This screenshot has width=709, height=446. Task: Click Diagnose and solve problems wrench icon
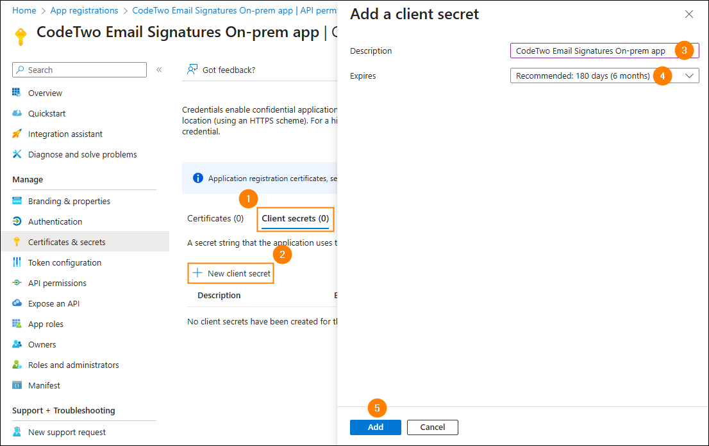pyautogui.click(x=17, y=154)
